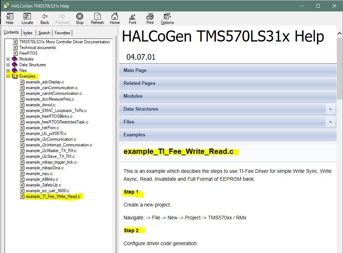Select example_sci_uart_9600.c entry
The height and width of the screenshot is (253, 343).
(x=48, y=191)
